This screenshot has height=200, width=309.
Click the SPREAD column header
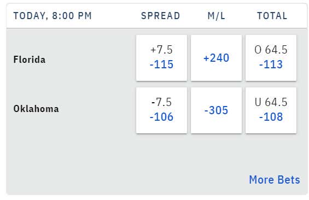(x=161, y=16)
